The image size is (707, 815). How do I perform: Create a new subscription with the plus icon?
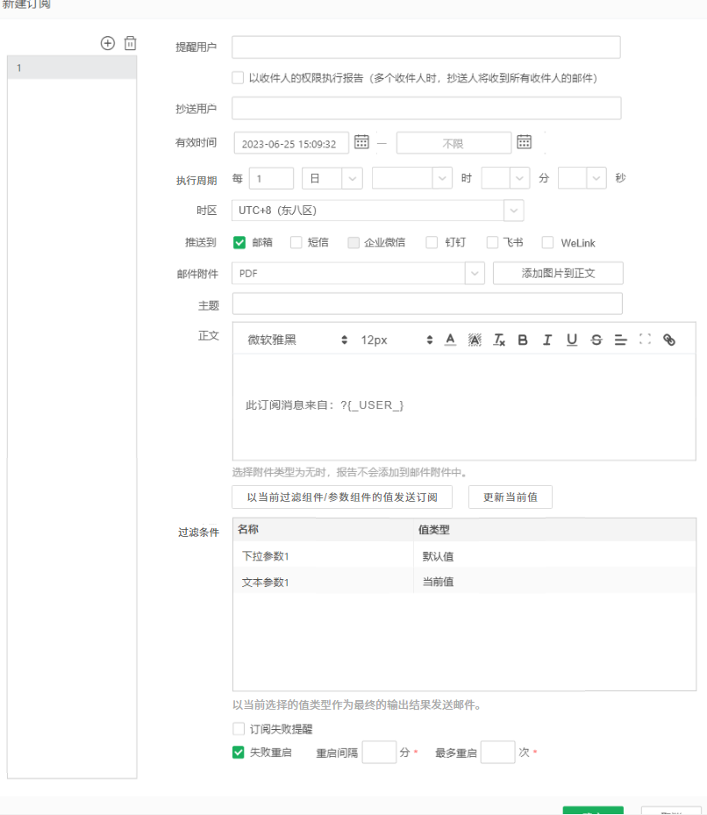coord(108,42)
